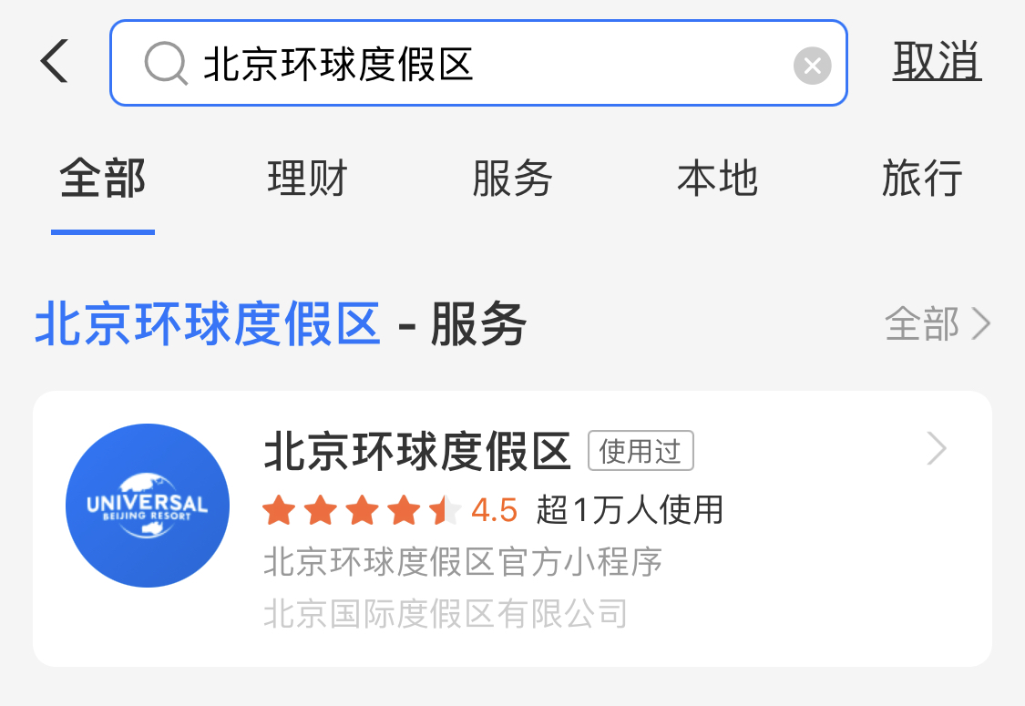This screenshot has height=706, width=1025.
Task: Click the magnifying glass search icon
Action: (x=166, y=64)
